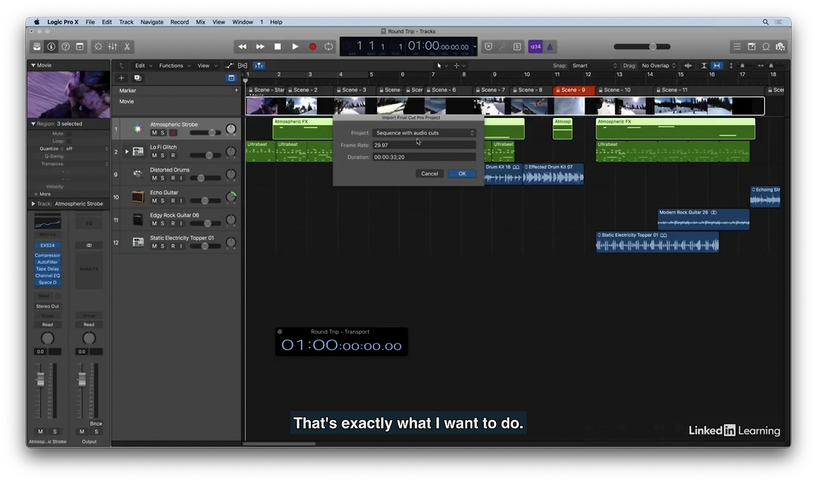This screenshot has height=482, width=817.
Task: Toggle Cycle mode loop icon
Action: [x=329, y=47]
